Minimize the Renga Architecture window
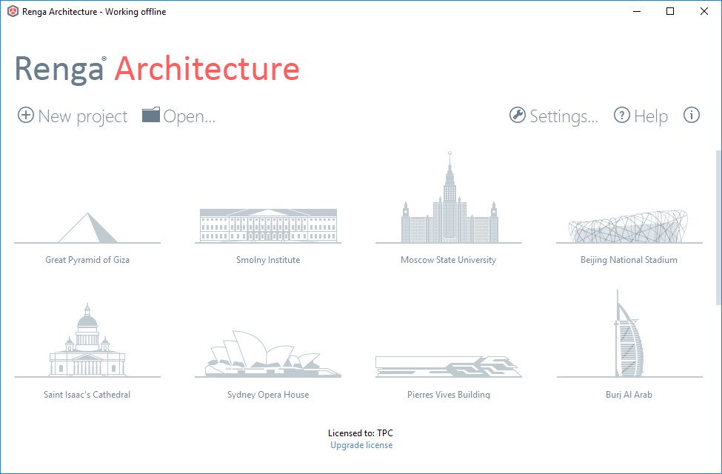Image resolution: width=722 pixels, height=474 pixels. click(x=638, y=12)
